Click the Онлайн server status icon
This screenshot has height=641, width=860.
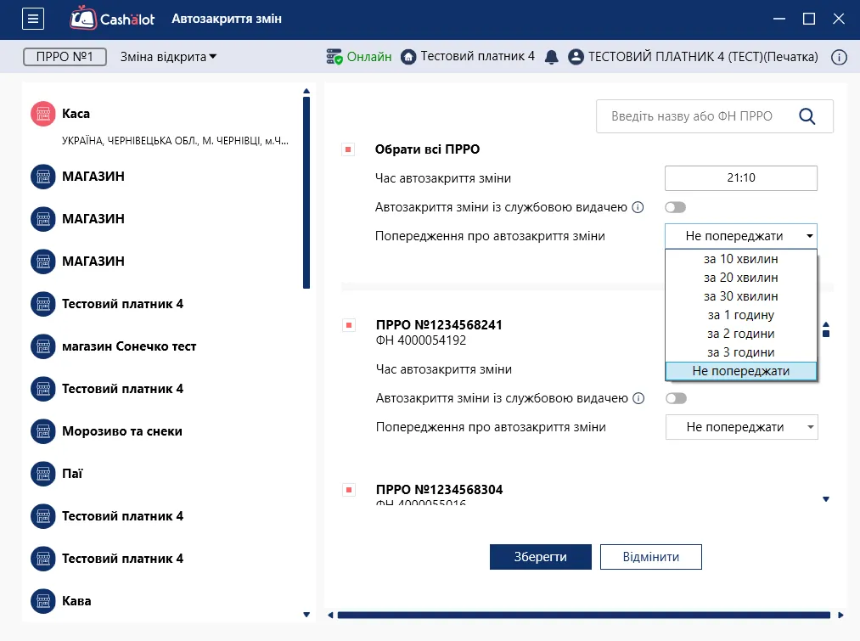(x=334, y=57)
